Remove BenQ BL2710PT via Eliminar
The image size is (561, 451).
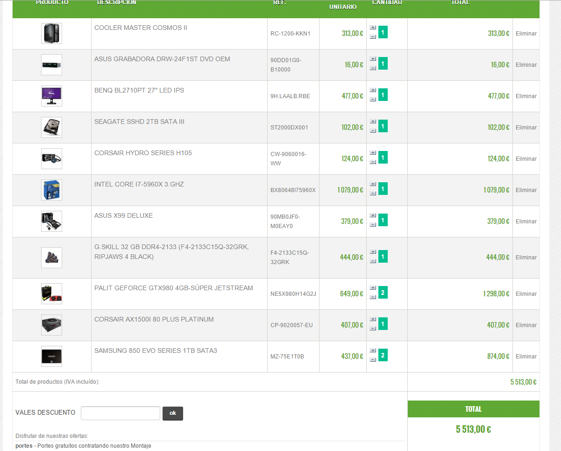(526, 96)
